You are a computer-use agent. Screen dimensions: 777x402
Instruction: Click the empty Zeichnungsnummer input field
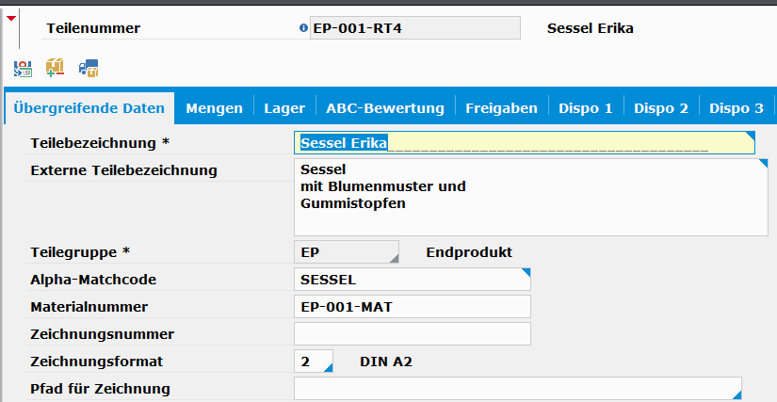coord(413,334)
